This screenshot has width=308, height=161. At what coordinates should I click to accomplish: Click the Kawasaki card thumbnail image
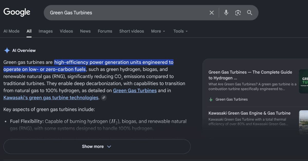click(x=303, y=122)
